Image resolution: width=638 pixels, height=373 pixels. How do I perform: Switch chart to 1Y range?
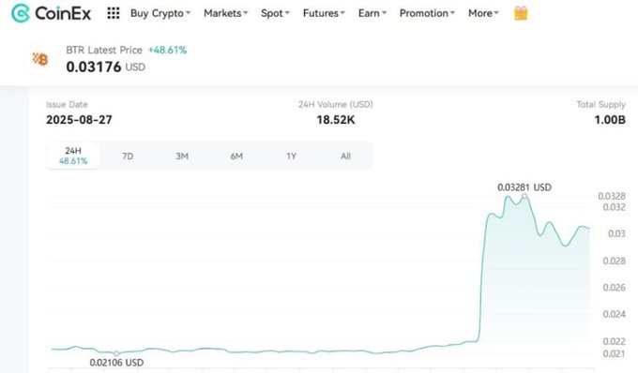coord(292,156)
